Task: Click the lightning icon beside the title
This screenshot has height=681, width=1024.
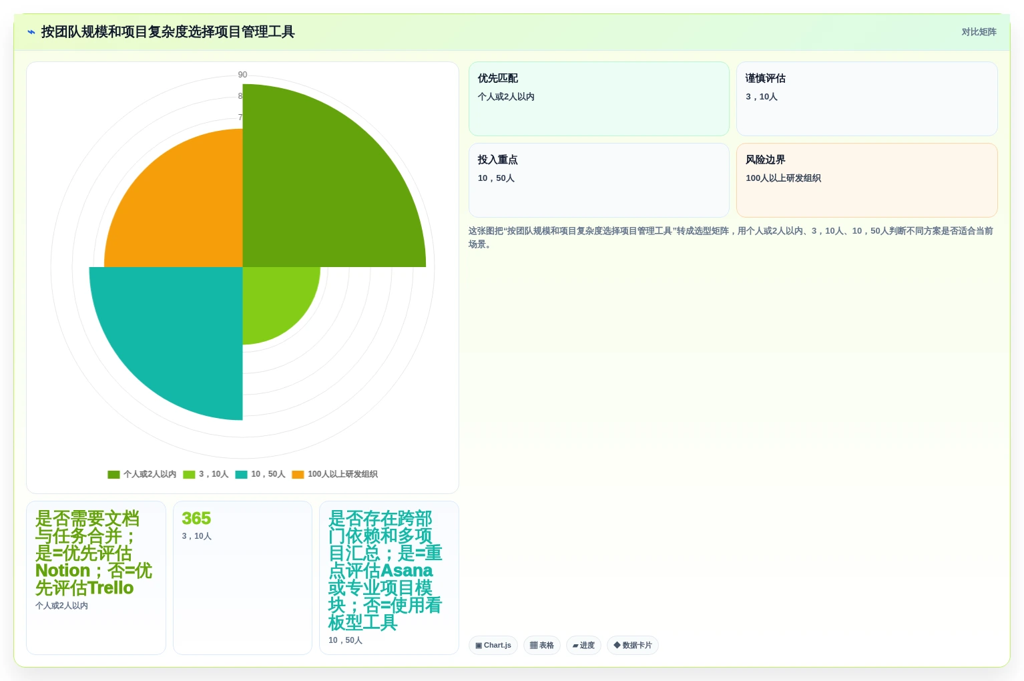Action: point(31,32)
